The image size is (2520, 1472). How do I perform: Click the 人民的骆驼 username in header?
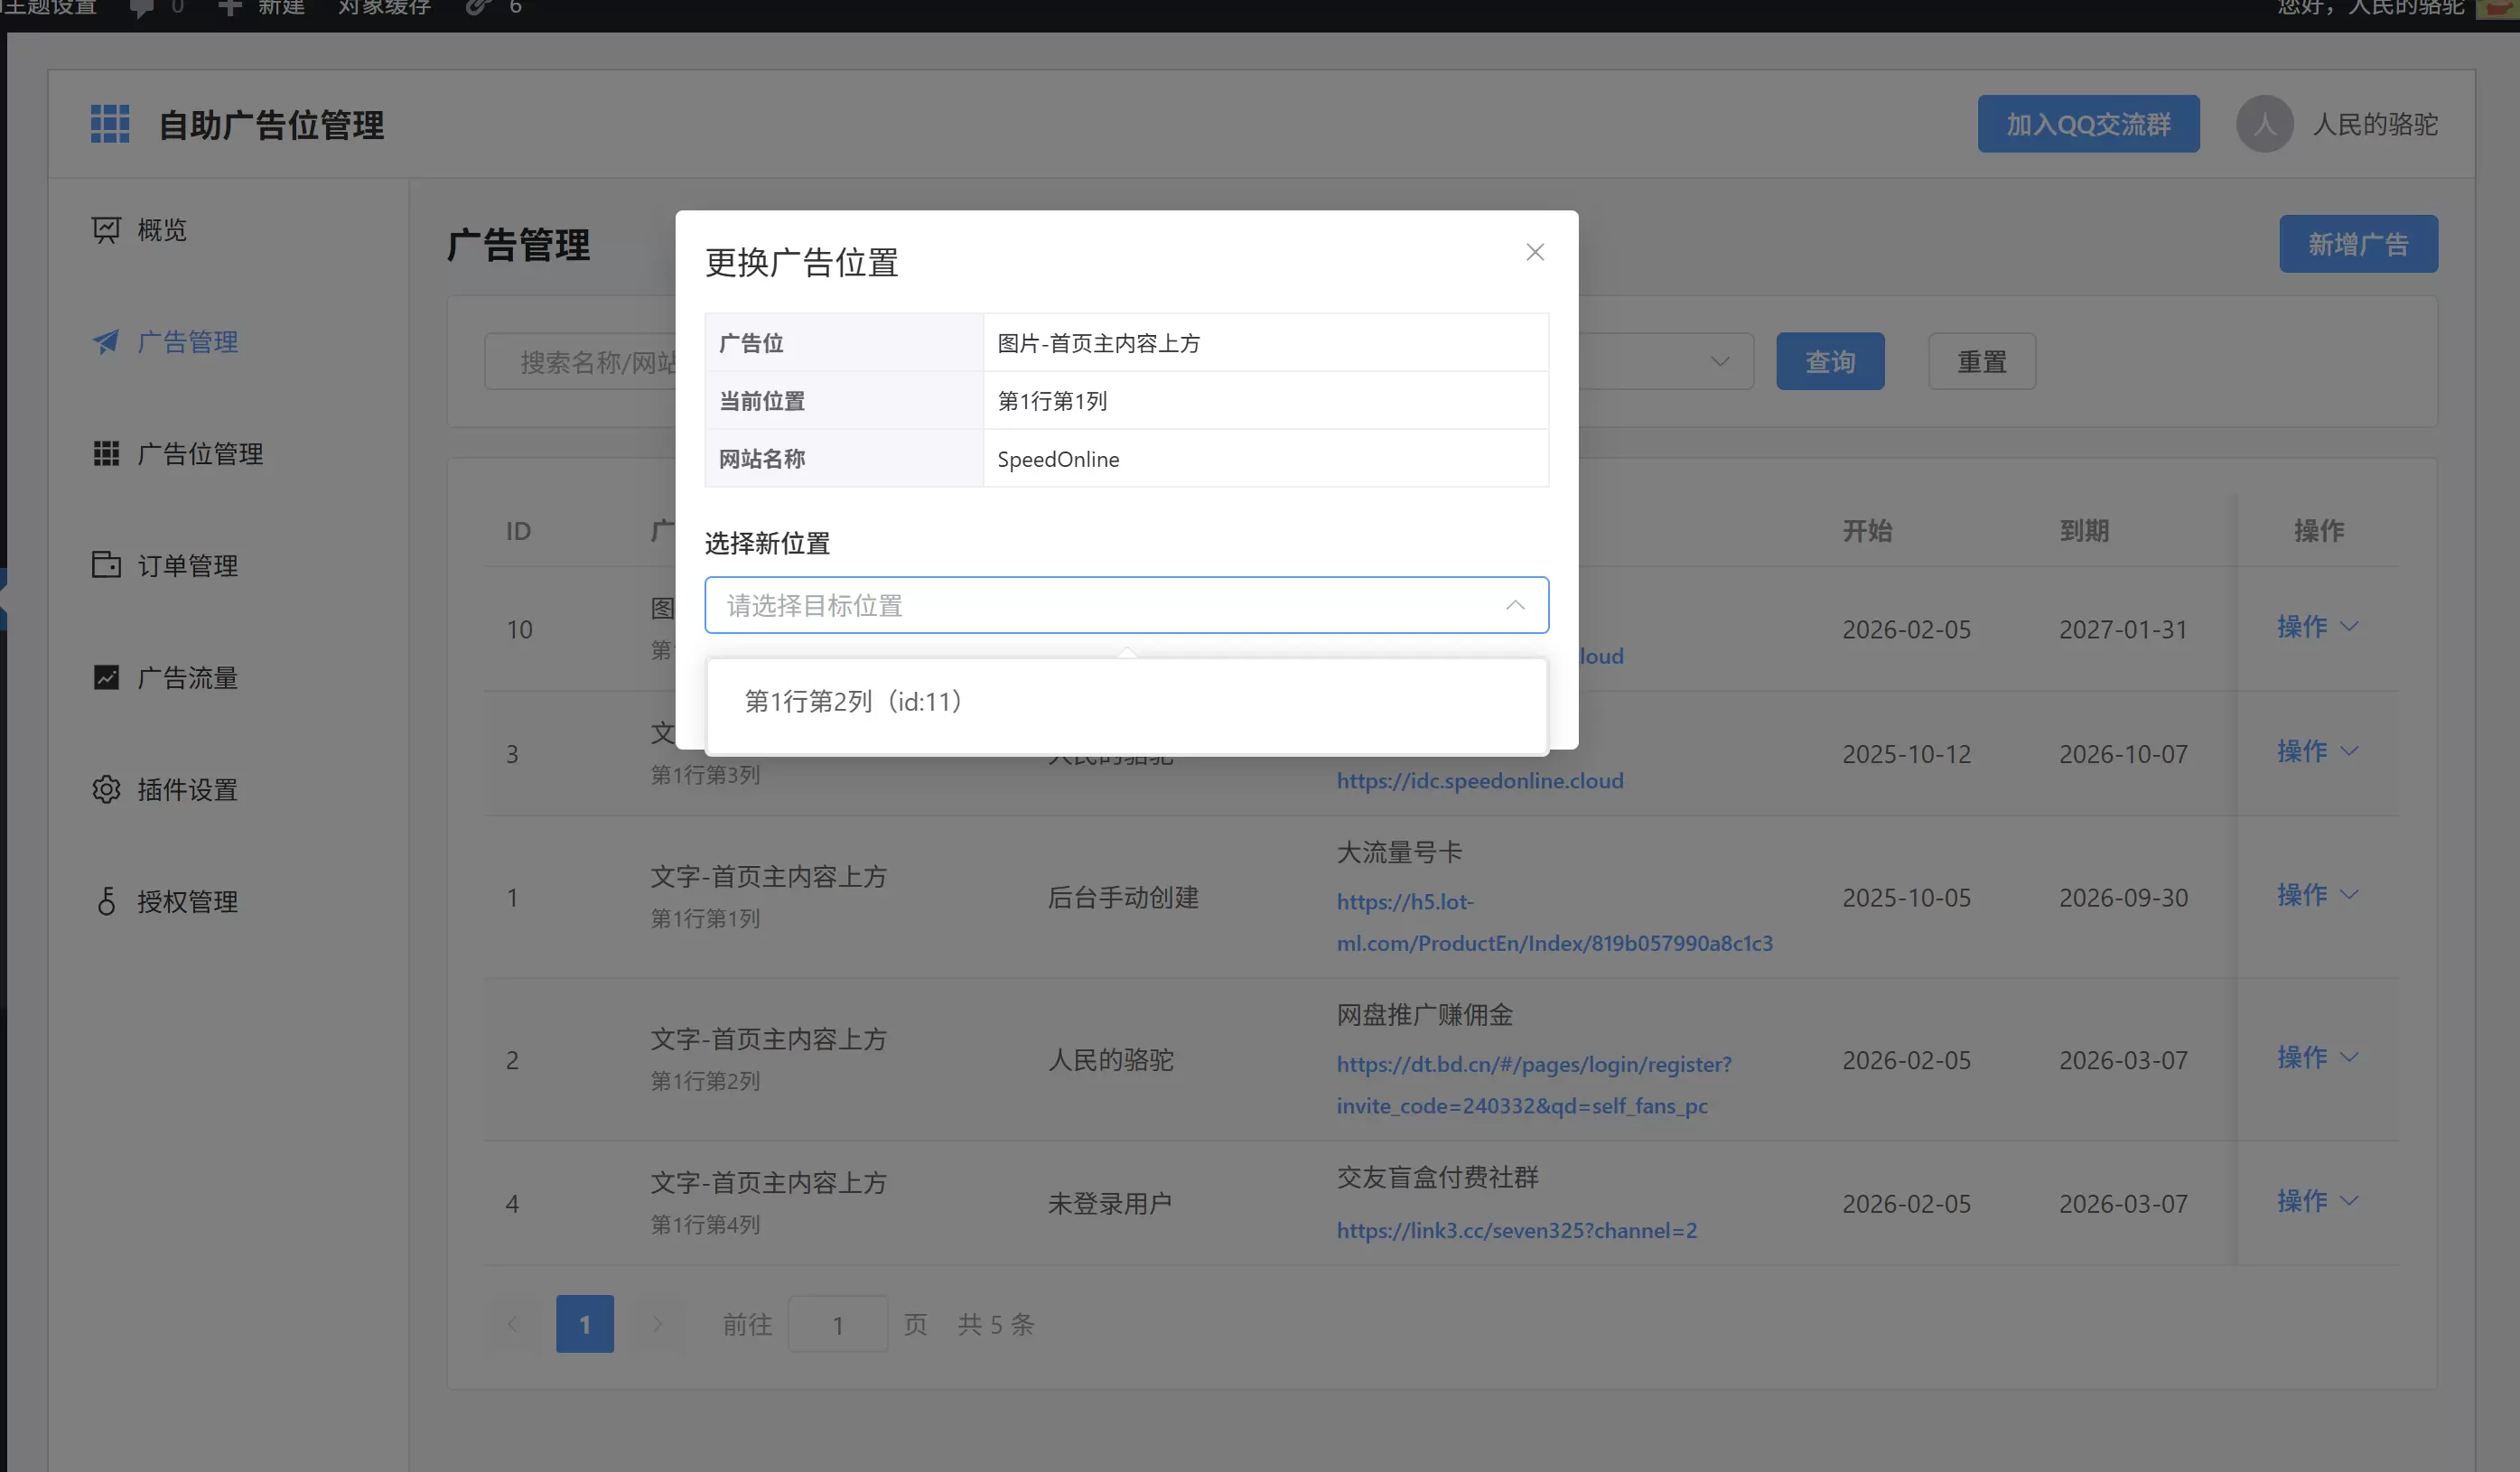(x=2375, y=124)
